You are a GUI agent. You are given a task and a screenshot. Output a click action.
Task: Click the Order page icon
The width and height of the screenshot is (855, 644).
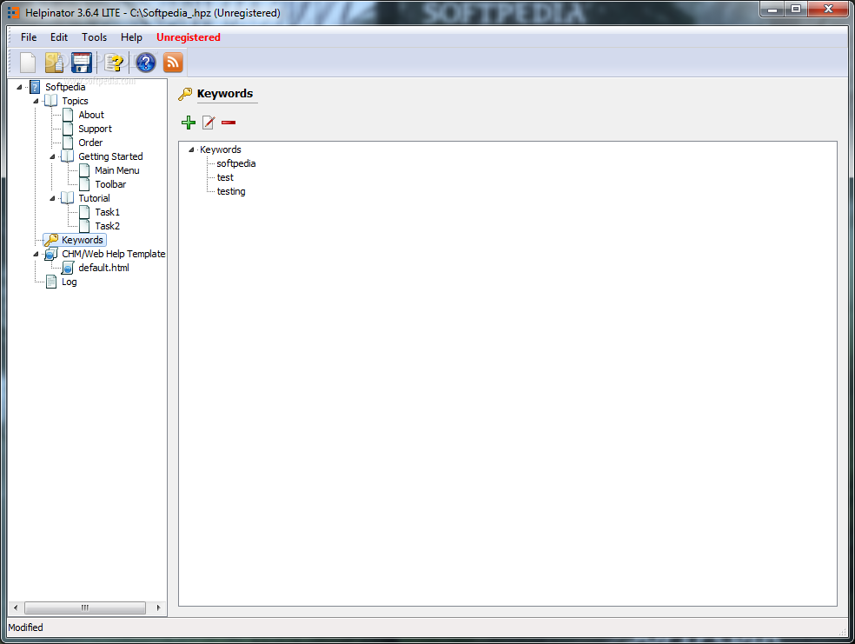[68, 143]
